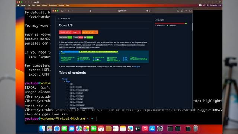Image resolution: width=238 pixels, height=134 pixels.
Task: Open Messages from the Dock
Action: [x=64, y=129]
